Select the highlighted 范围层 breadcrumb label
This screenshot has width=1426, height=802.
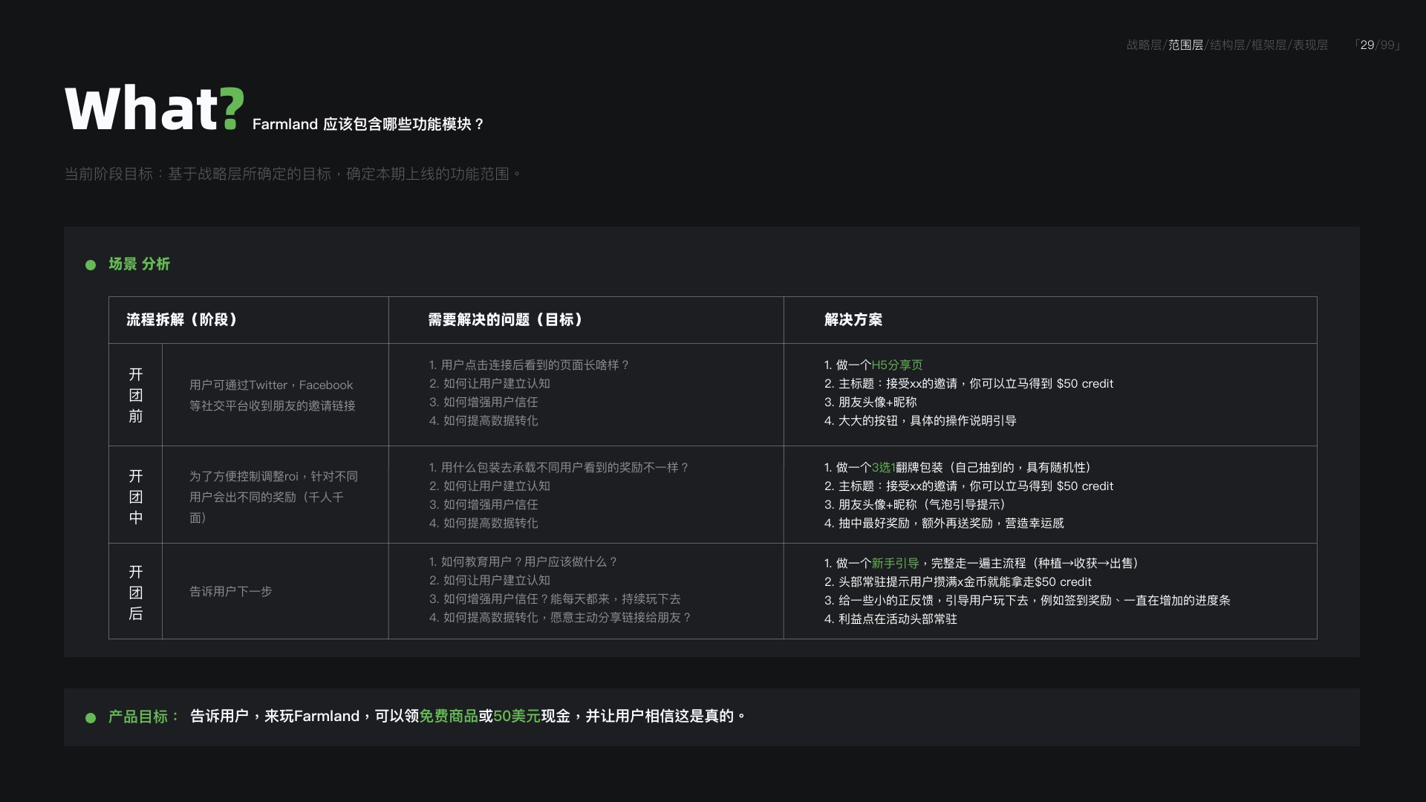(1185, 45)
